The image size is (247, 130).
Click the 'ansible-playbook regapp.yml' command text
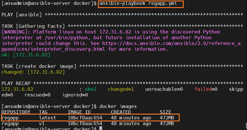click(x=138, y=3)
